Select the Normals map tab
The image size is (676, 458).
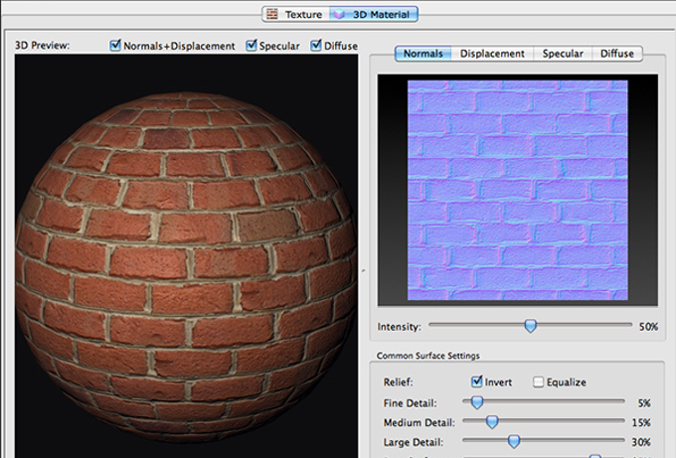point(423,54)
